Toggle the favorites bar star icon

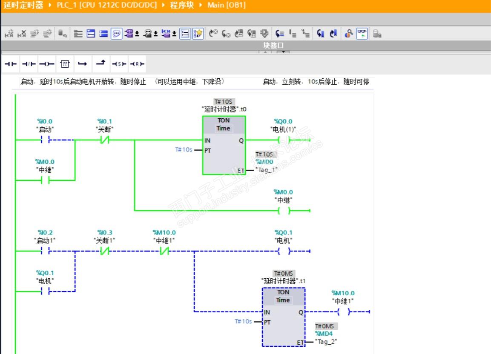[x=198, y=34]
